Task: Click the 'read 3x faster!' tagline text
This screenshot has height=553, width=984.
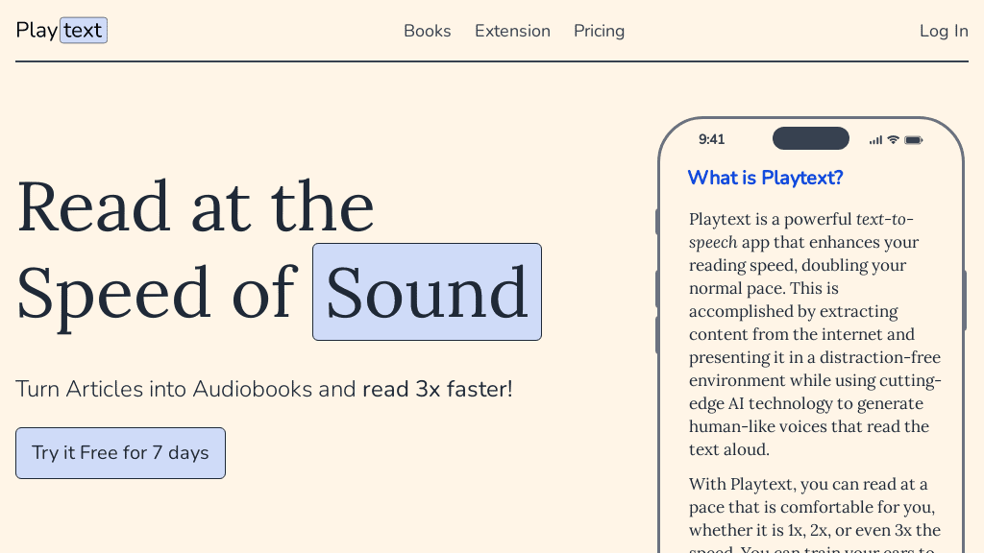Action: pyautogui.click(x=437, y=390)
